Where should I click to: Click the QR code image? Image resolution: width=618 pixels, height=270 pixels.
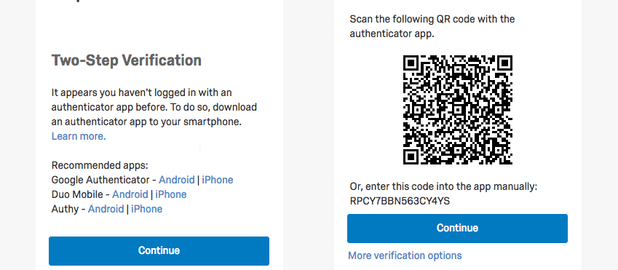point(458,110)
